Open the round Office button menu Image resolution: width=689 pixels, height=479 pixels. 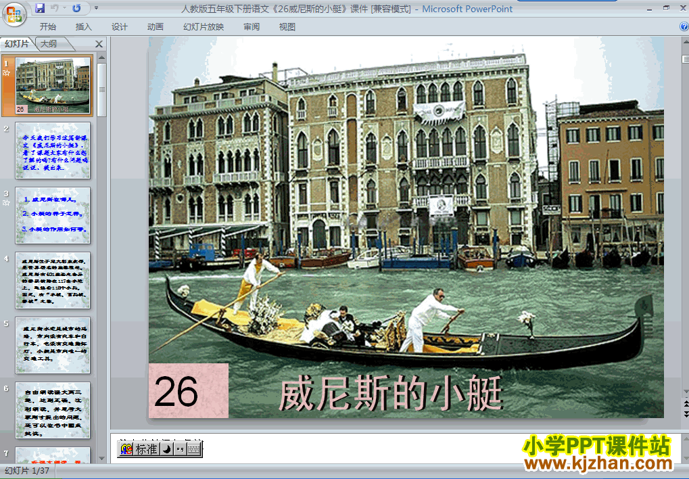pos(14,14)
